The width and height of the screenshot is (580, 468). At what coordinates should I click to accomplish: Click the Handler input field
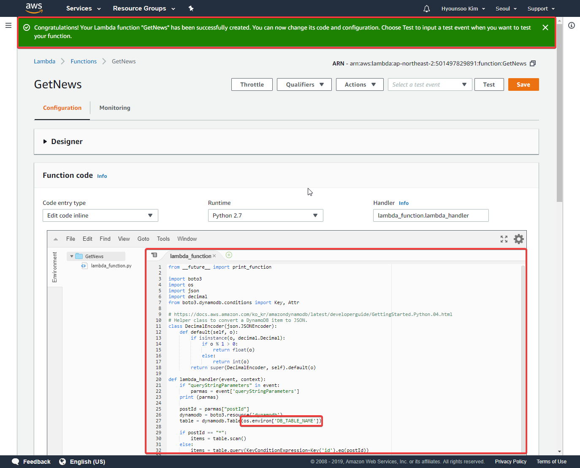tap(431, 215)
